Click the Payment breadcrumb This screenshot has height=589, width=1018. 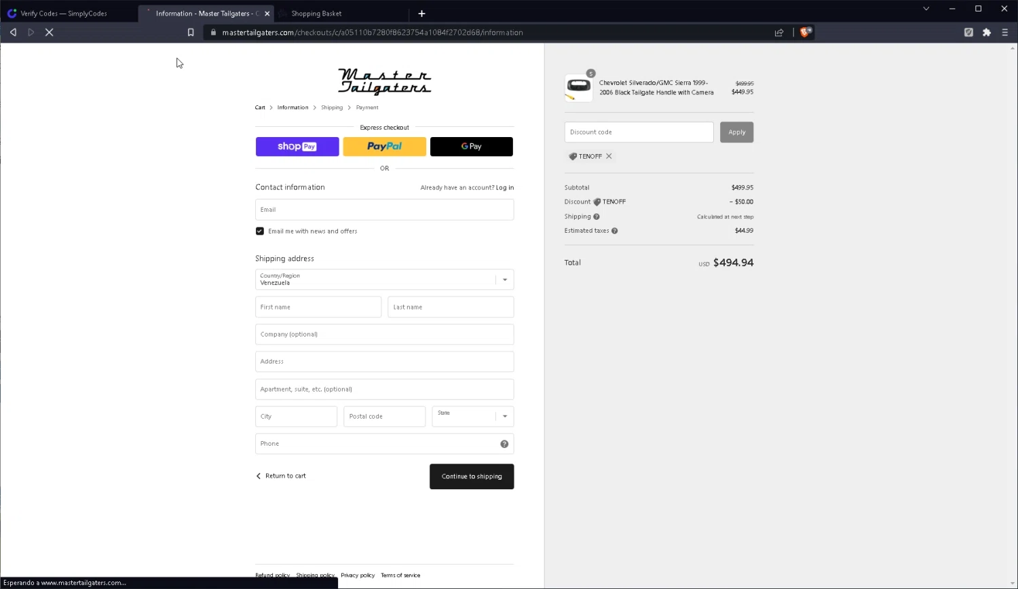(367, 107)
